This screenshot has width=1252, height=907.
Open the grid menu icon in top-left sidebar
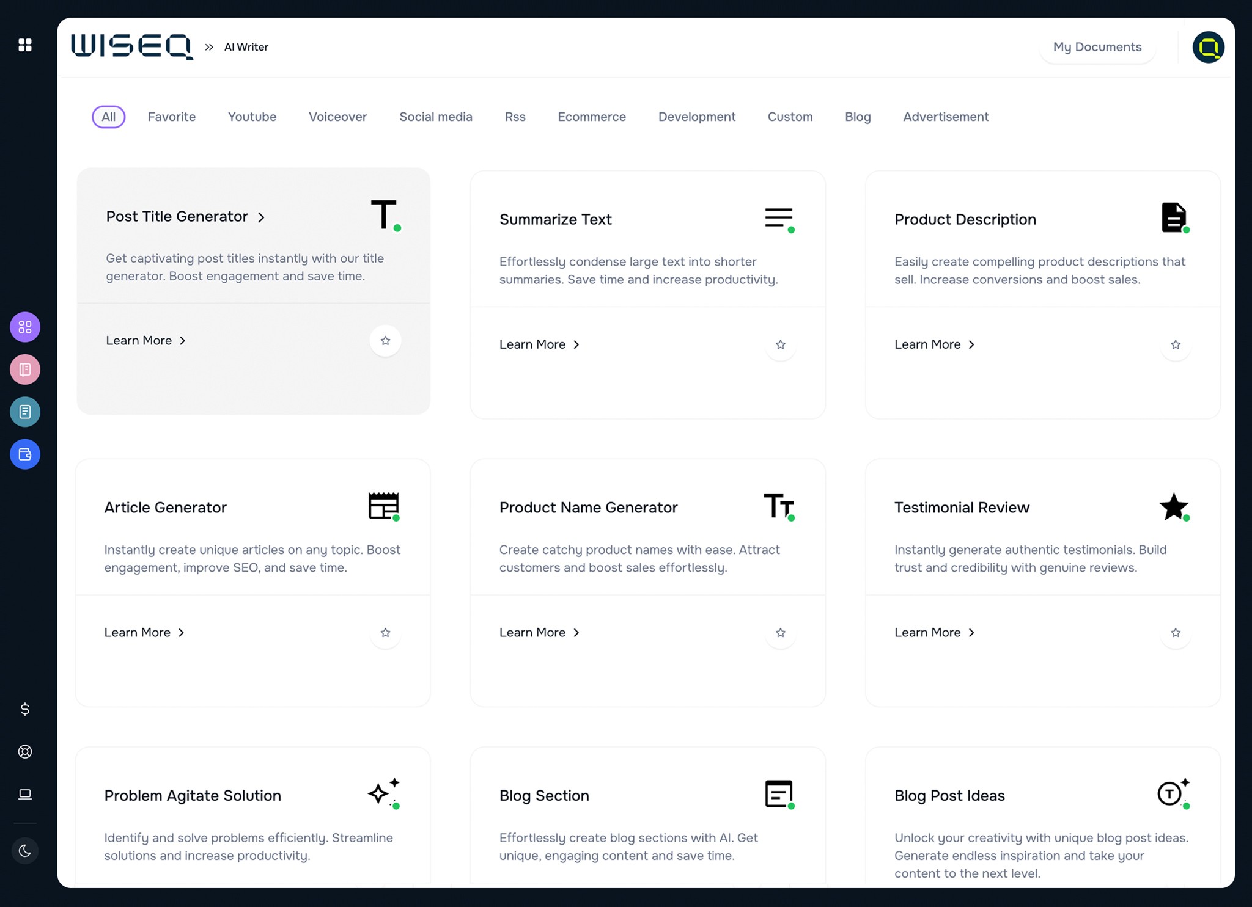pos(25,45)
